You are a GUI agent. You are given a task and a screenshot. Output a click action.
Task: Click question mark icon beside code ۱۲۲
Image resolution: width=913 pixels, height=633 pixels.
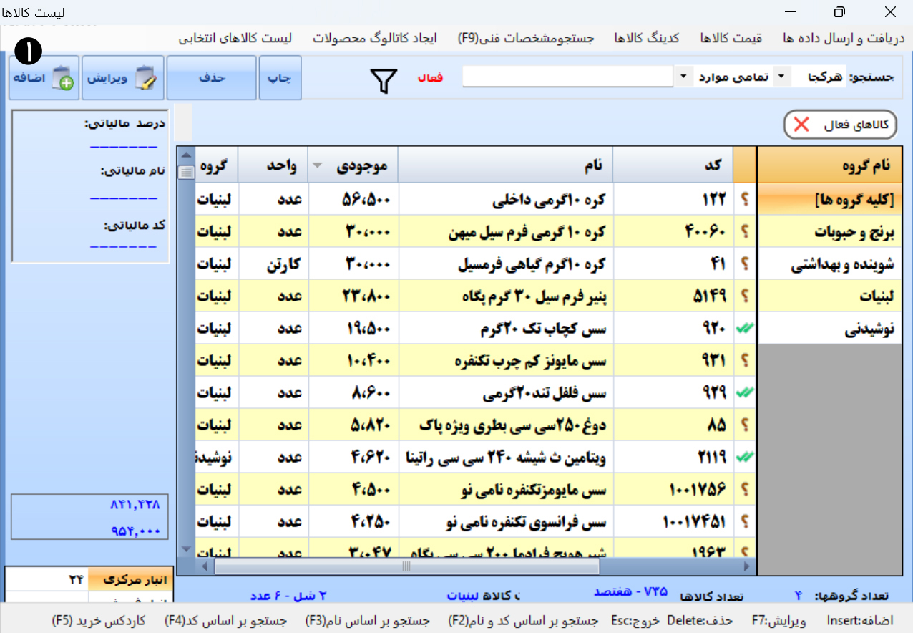point(745,199)
